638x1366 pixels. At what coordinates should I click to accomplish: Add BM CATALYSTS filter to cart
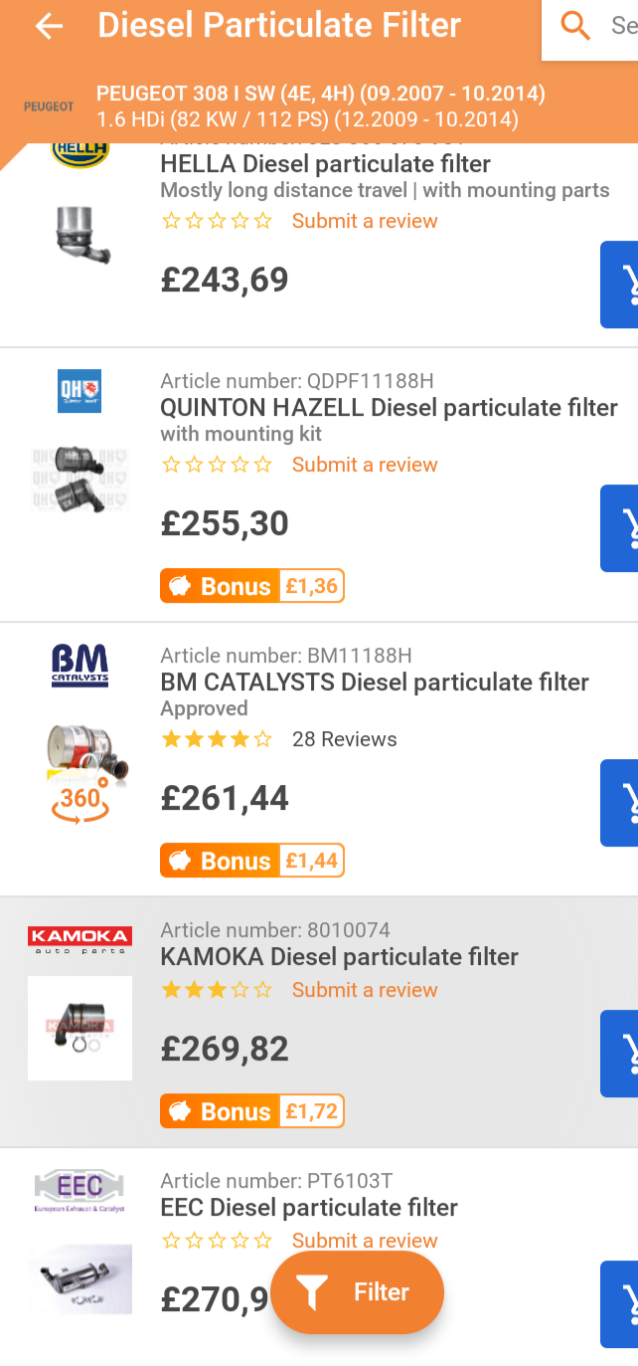(x=620, y=803)
